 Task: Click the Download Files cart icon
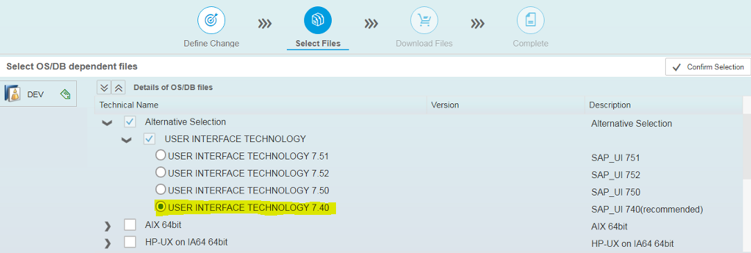click(x=424, y=21)
